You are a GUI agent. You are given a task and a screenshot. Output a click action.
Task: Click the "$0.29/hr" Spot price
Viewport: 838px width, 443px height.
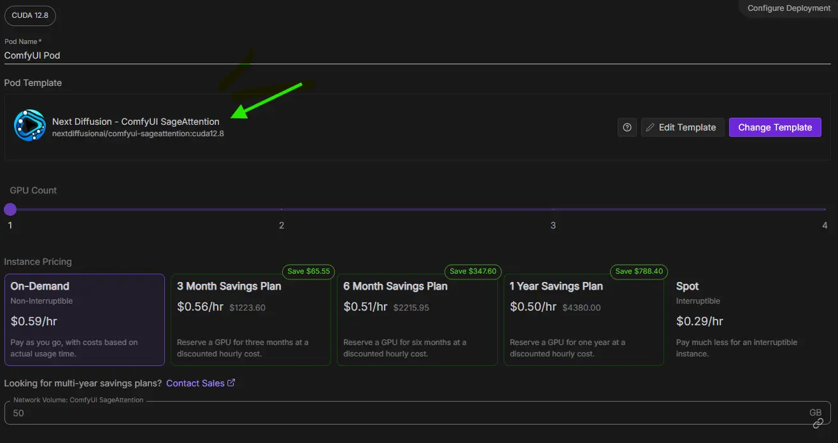(699, 321)
